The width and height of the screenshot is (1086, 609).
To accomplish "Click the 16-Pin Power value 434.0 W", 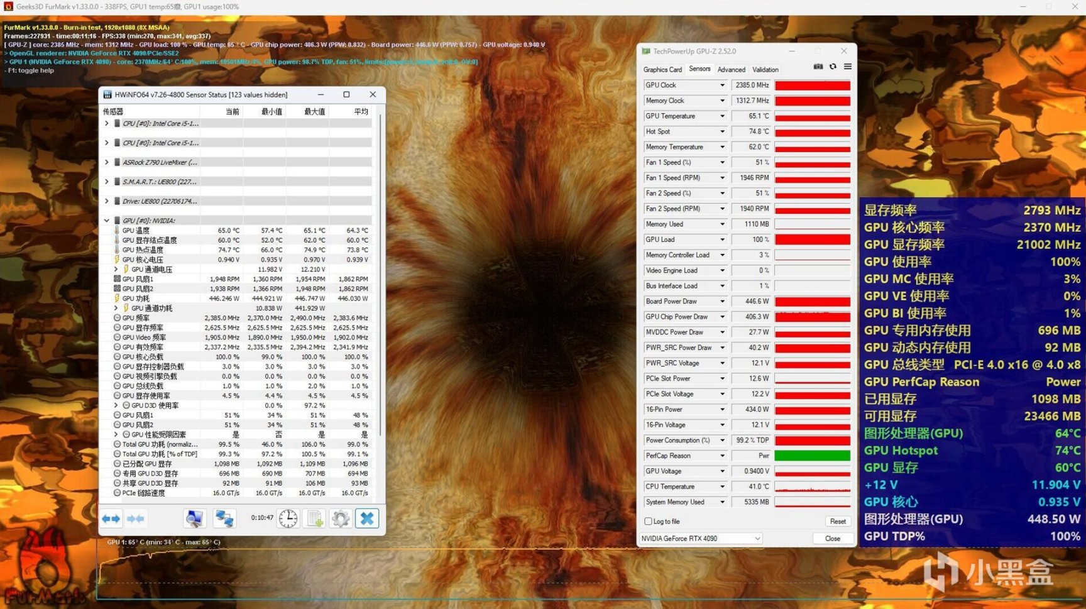I will (x=752, y=409).
